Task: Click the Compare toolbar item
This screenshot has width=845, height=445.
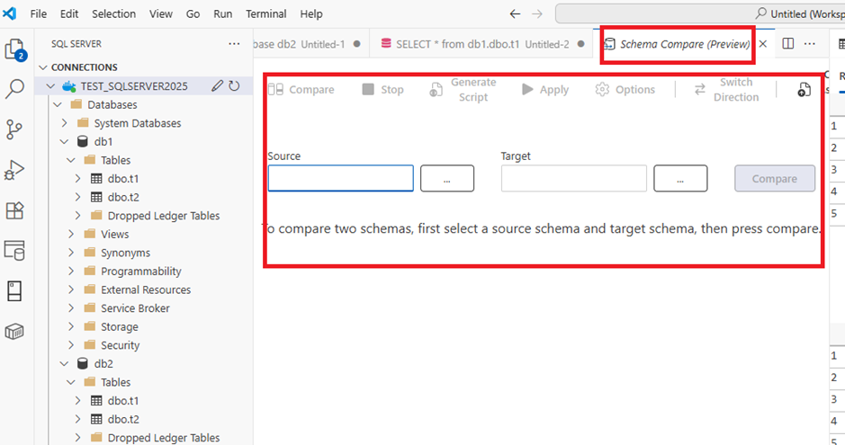Action: pos(301,89)
